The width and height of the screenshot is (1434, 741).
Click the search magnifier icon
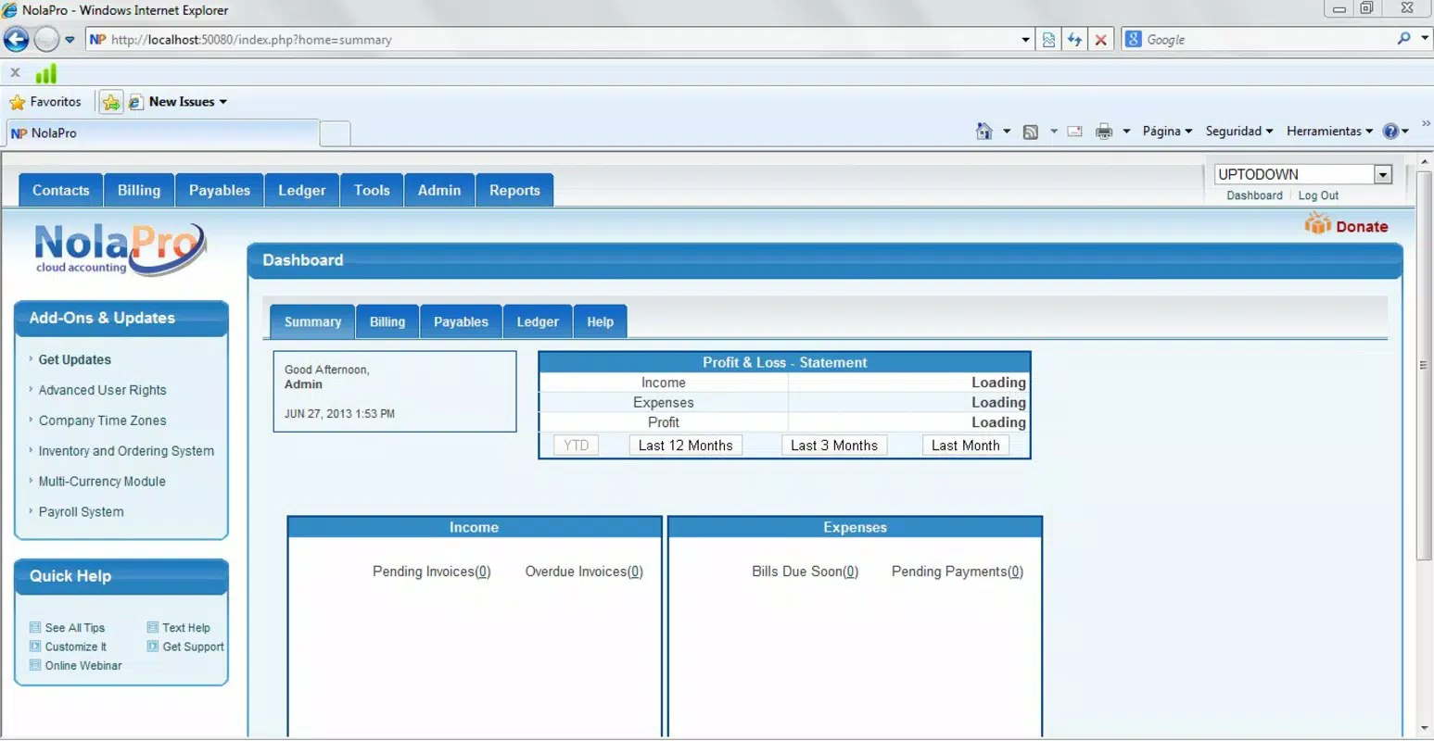[1403, 39]
